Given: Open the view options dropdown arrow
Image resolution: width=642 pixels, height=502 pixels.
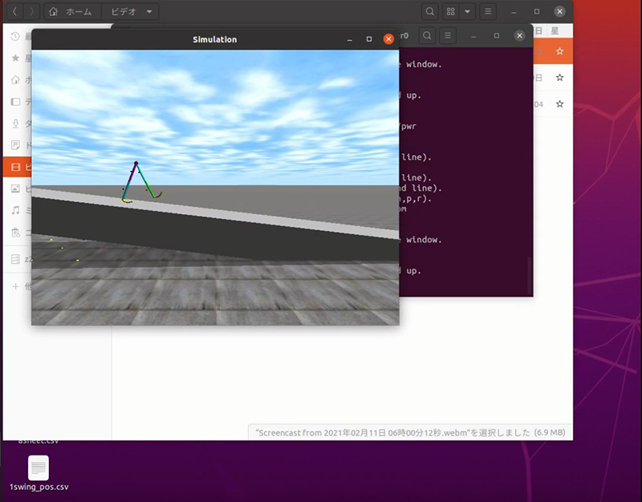Looking at the screenshot, I should 467,12.
